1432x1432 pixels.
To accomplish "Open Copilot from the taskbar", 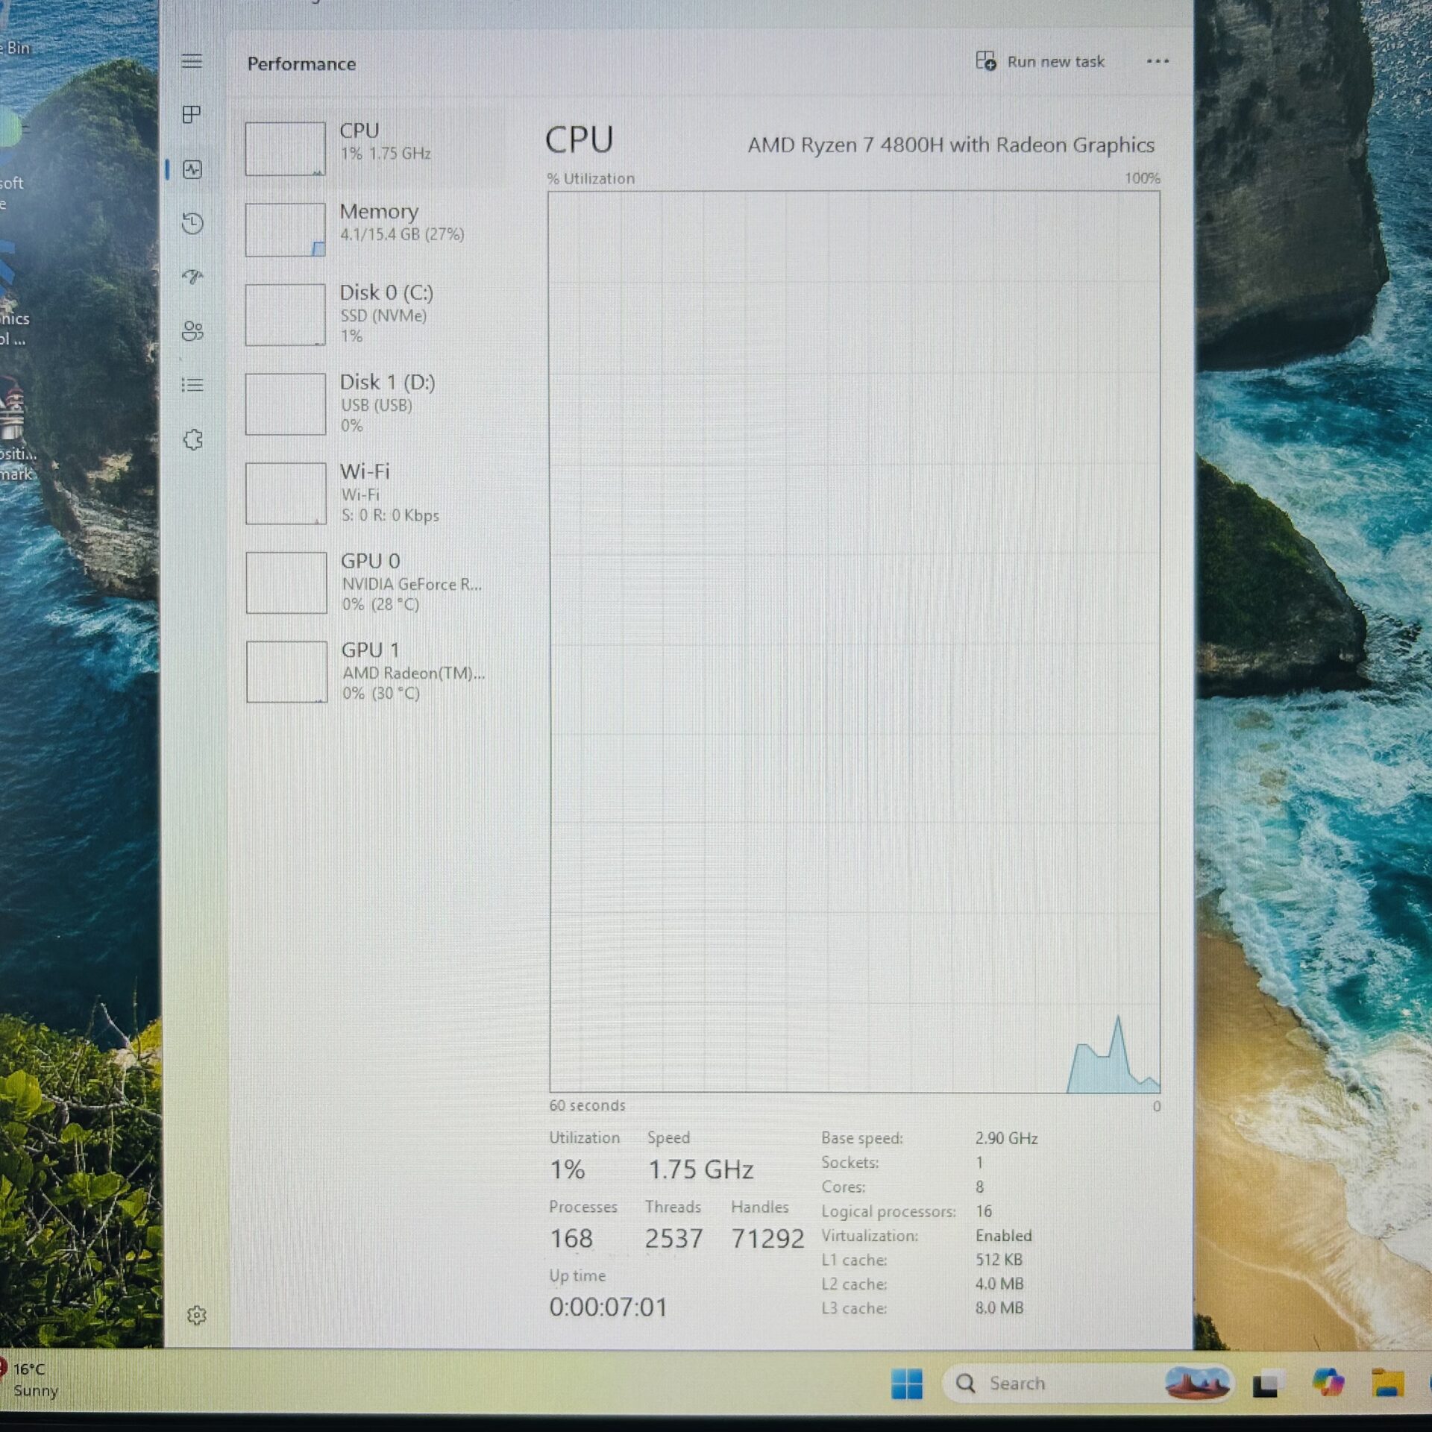I will click(1328, 1384).
